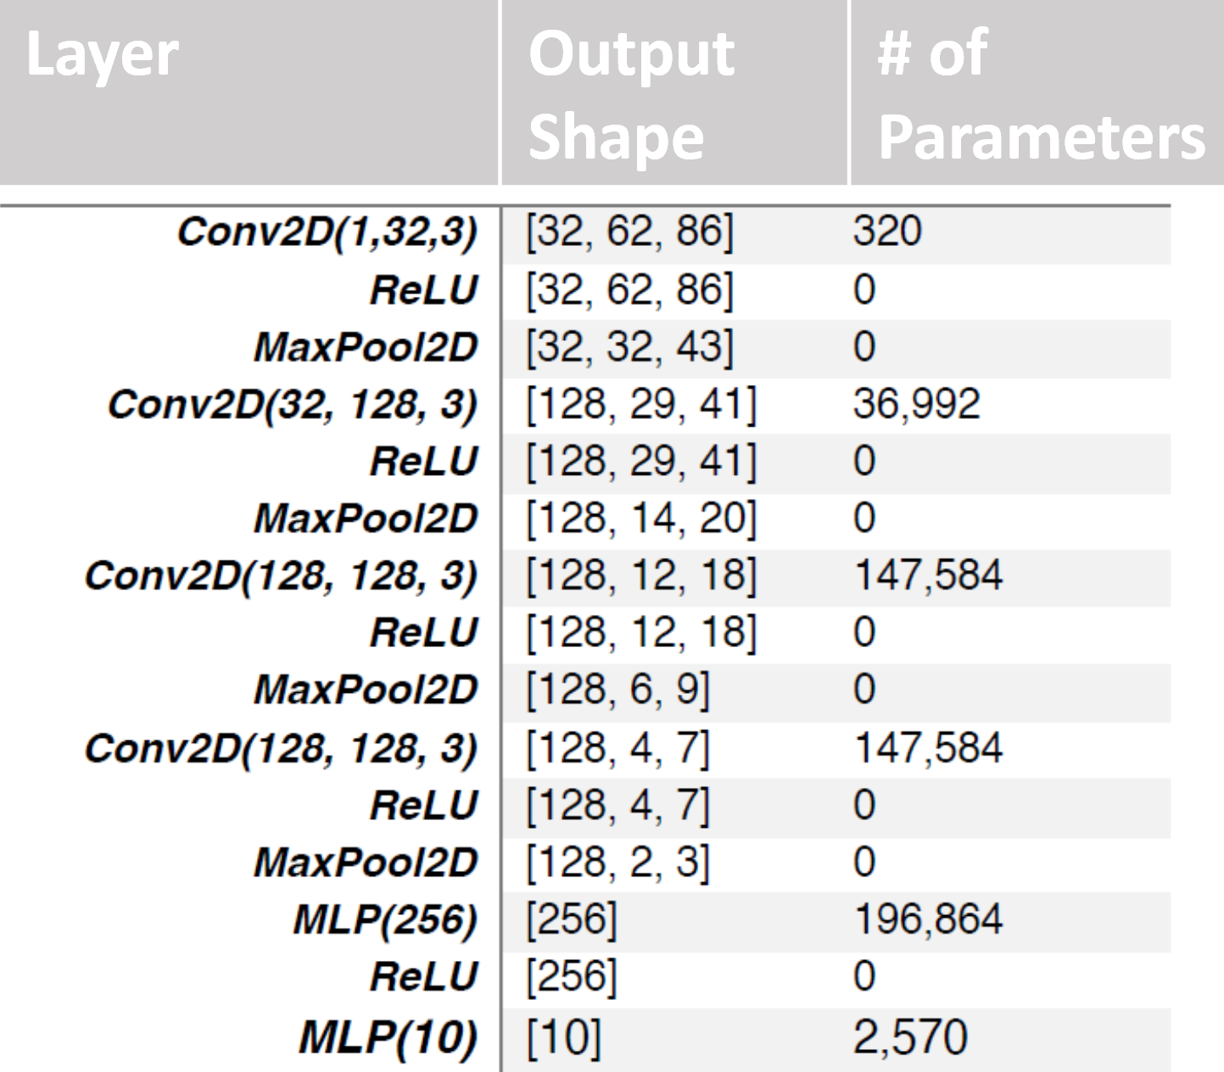This screenshot has width=1224, height=1072.
Task: Click the MLP(10) layer name
Action: (x=388, y=1037)
